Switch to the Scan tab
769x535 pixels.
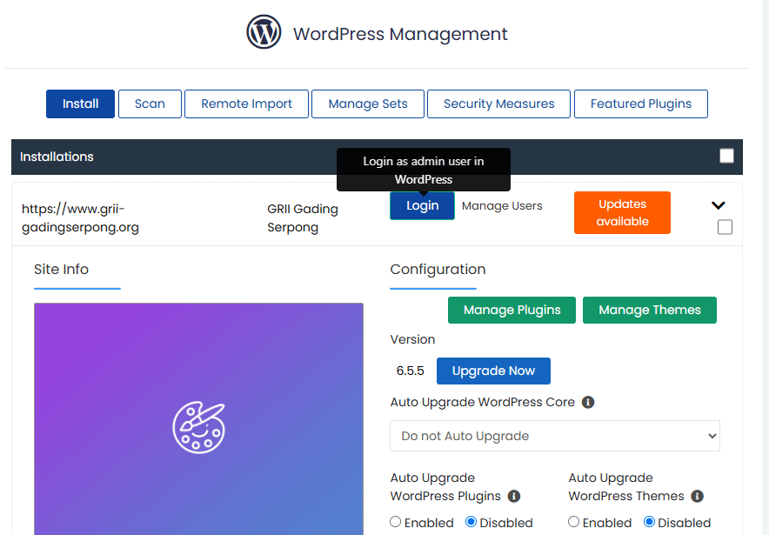[x=150, y=104]
